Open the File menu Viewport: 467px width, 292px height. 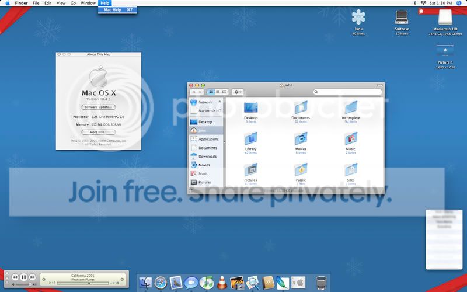pos(36,3)
